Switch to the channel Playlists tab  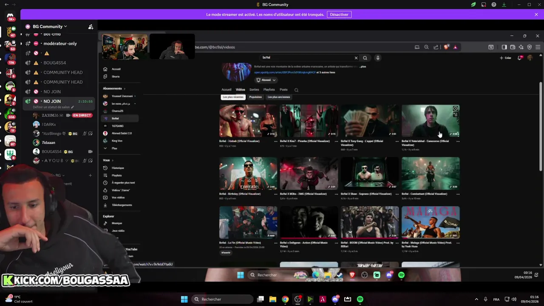(x=269, y=90)
